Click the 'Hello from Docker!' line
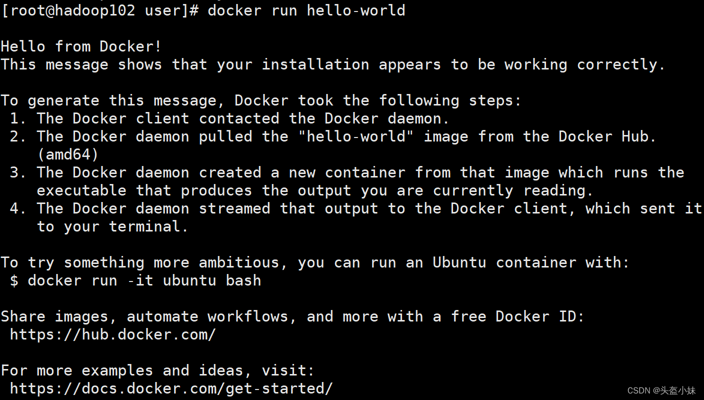The height and width of the screenshot is (400, 704). click(x=81, y=46)
